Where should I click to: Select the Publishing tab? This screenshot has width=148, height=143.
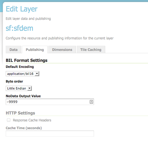pyautogui.click(x=35, y=49)
